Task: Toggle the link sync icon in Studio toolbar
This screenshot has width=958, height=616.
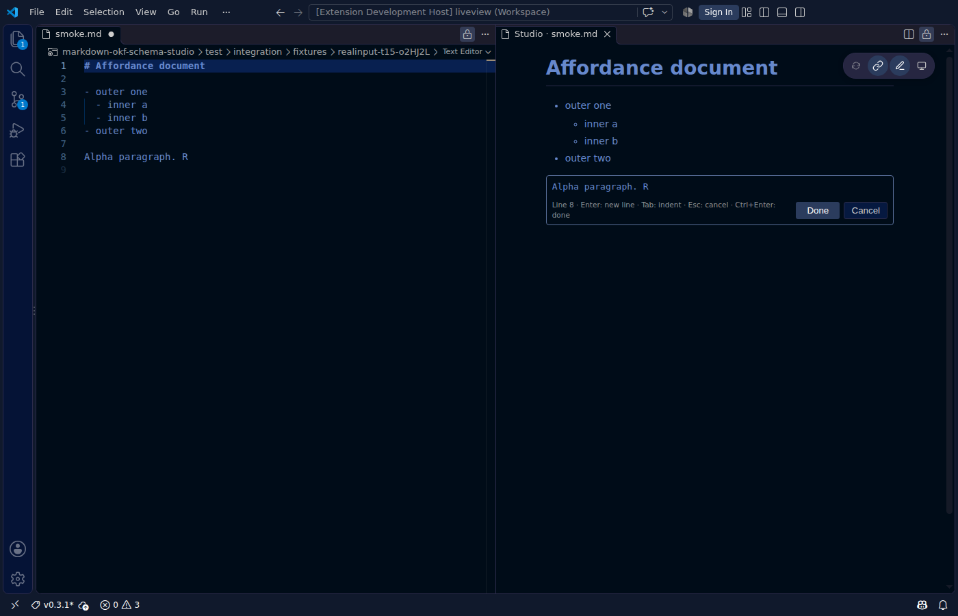Action: pyautogui.click(x=878, y=66)
